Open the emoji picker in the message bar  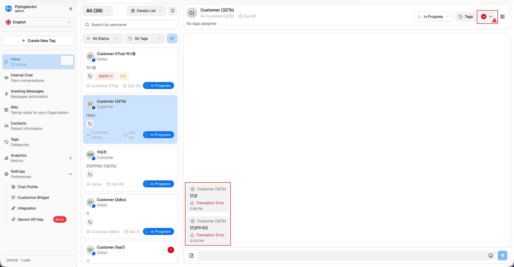pyautogui.click(x=491, y=255)
